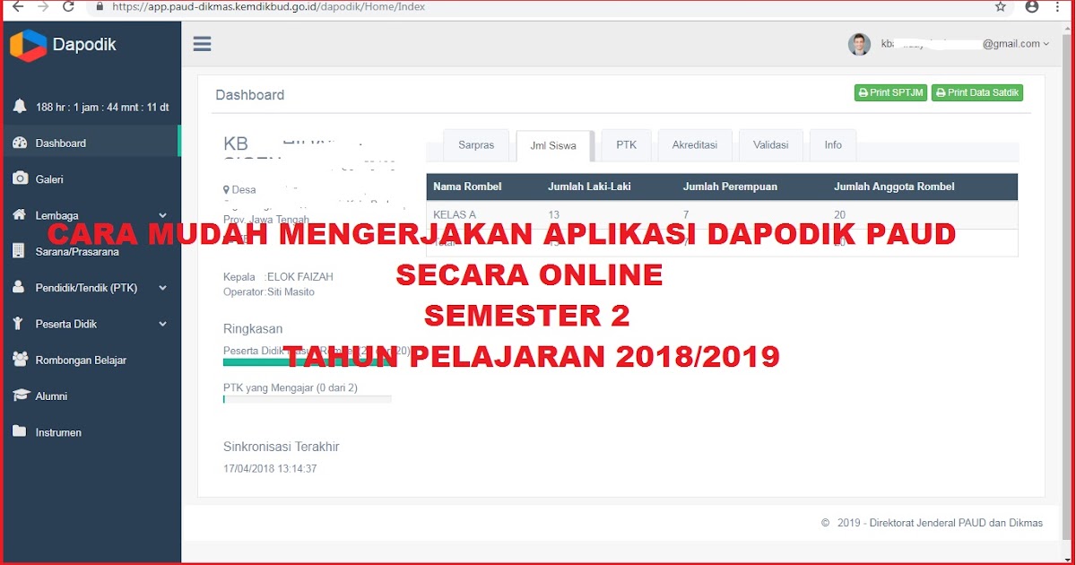Click the Print SPTJM button
Screen dimensions: 1076x565
[x=890, y=92]
